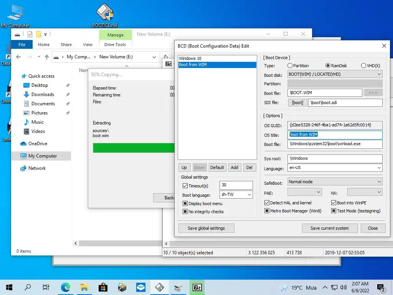Click the green extraction progress bar

click(134, 148)
